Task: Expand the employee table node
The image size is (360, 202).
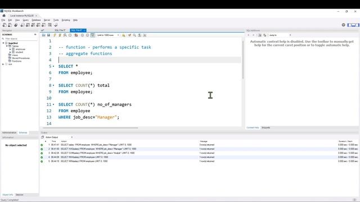Action: [x=10, y=49]
